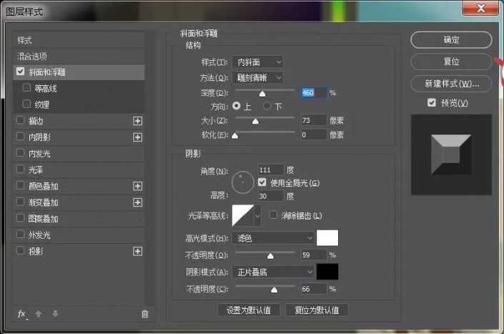Click the plus icon beside 投影
The height and width of the screenshot is (334, 504).
(x=138, y=251)
